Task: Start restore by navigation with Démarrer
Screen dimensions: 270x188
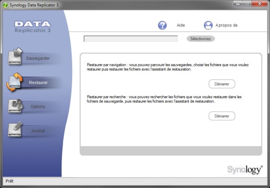Action: coord(222,84)
